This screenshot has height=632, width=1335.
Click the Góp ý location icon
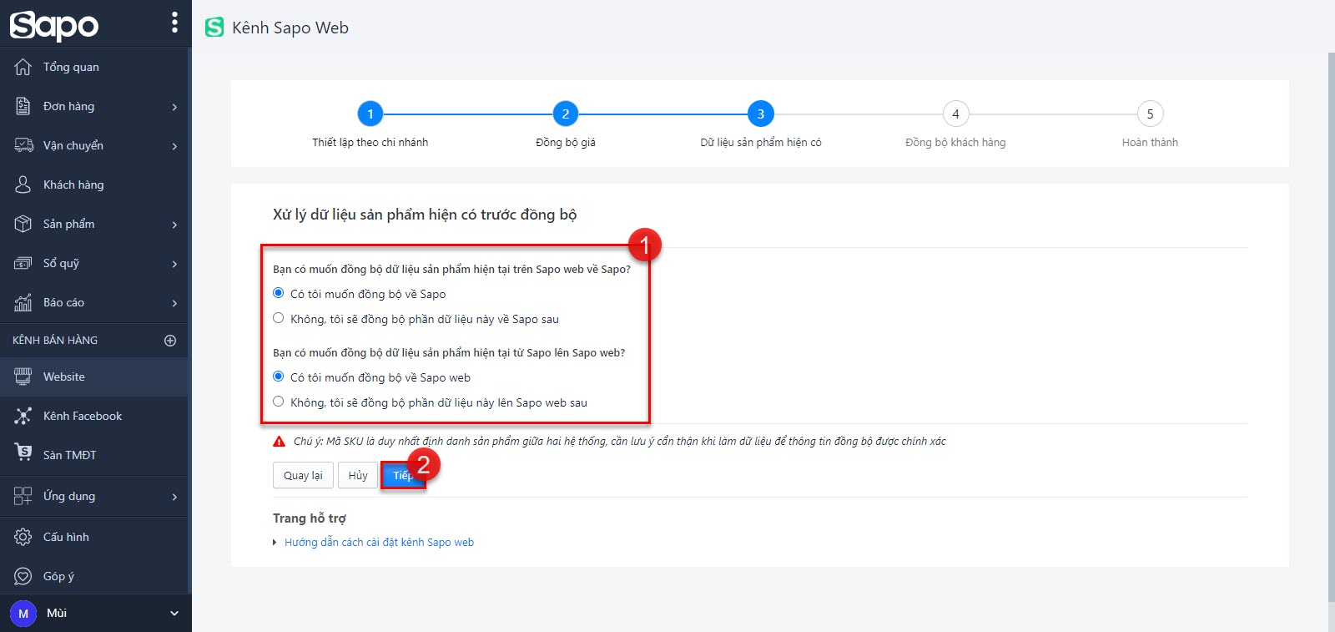point(23,576)
